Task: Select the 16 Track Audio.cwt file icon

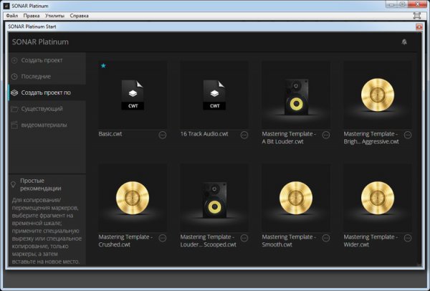Action: (x=214, y=95)
